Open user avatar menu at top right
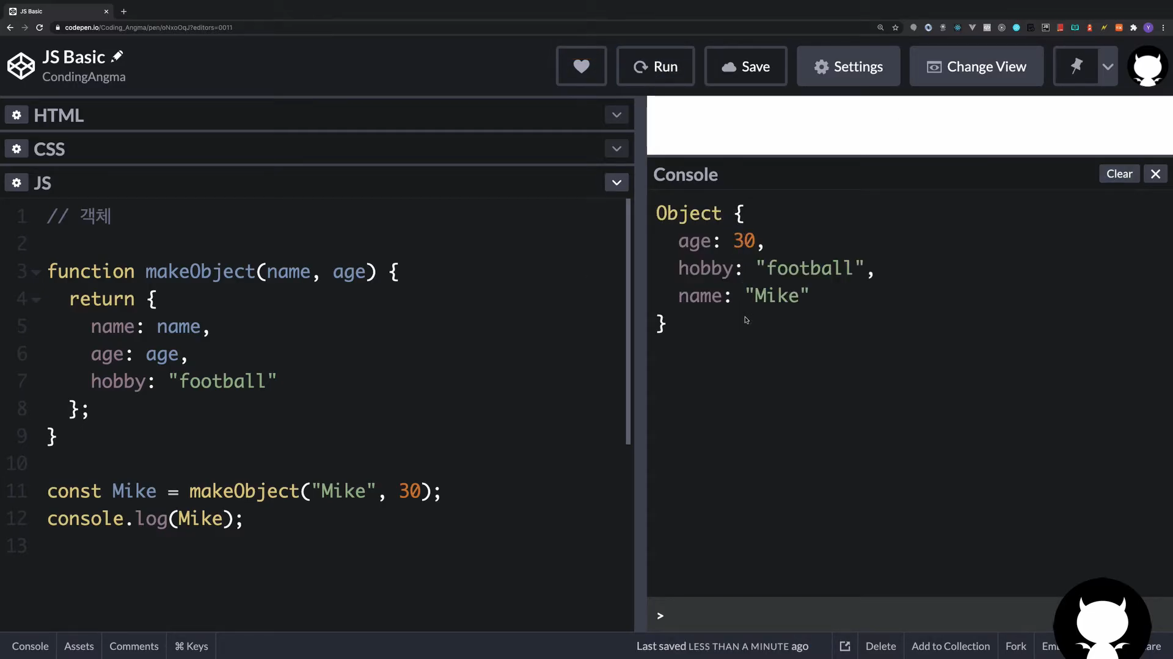This screenshot has width=1173, height=659. click(x=1147, y=66)
